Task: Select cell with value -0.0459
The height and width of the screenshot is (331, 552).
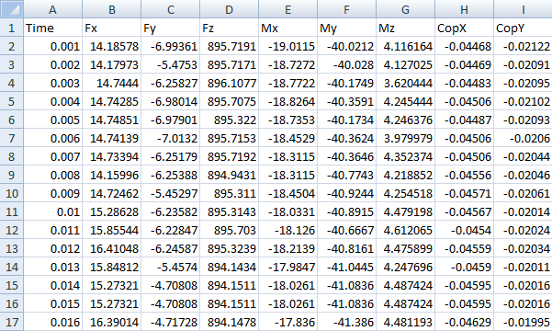Action: point(465,267)
